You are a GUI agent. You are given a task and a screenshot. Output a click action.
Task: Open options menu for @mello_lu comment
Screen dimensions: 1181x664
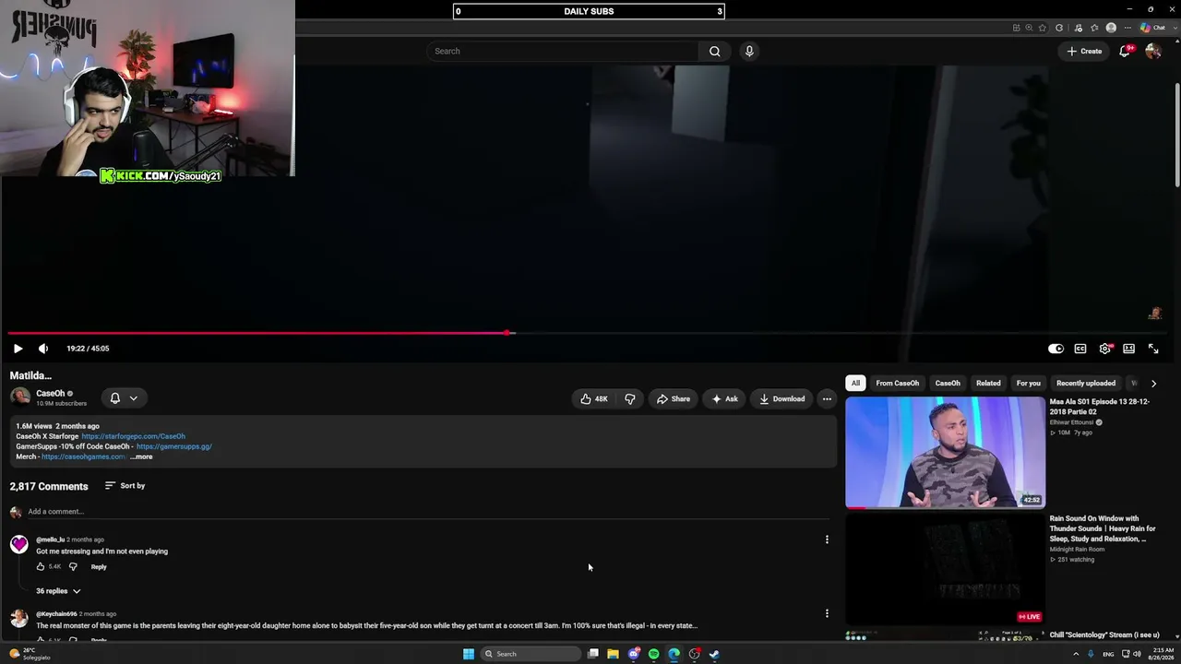[x=827, y=539]
